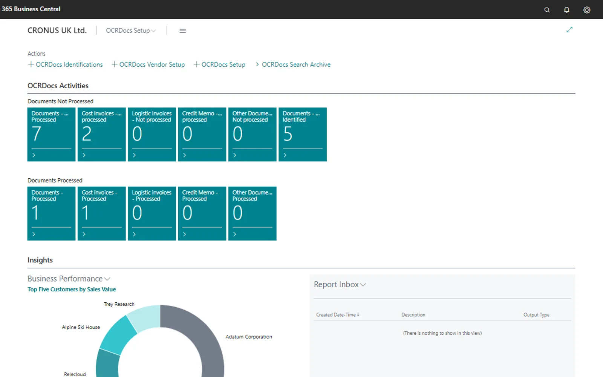Click arrow in Credit Memo - Processed tile
The width and height of the screenshot is (603, 377).
coord(185,234)
